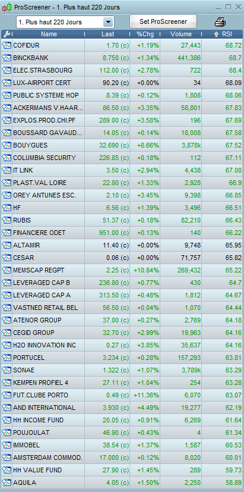Open chart icon for IT LINK row
244x492 pixels.
7,170
